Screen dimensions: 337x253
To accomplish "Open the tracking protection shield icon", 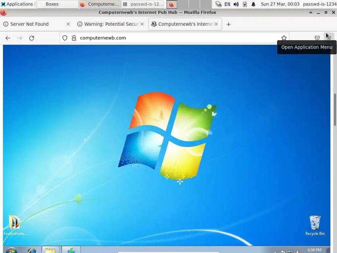I will [65, 38].
